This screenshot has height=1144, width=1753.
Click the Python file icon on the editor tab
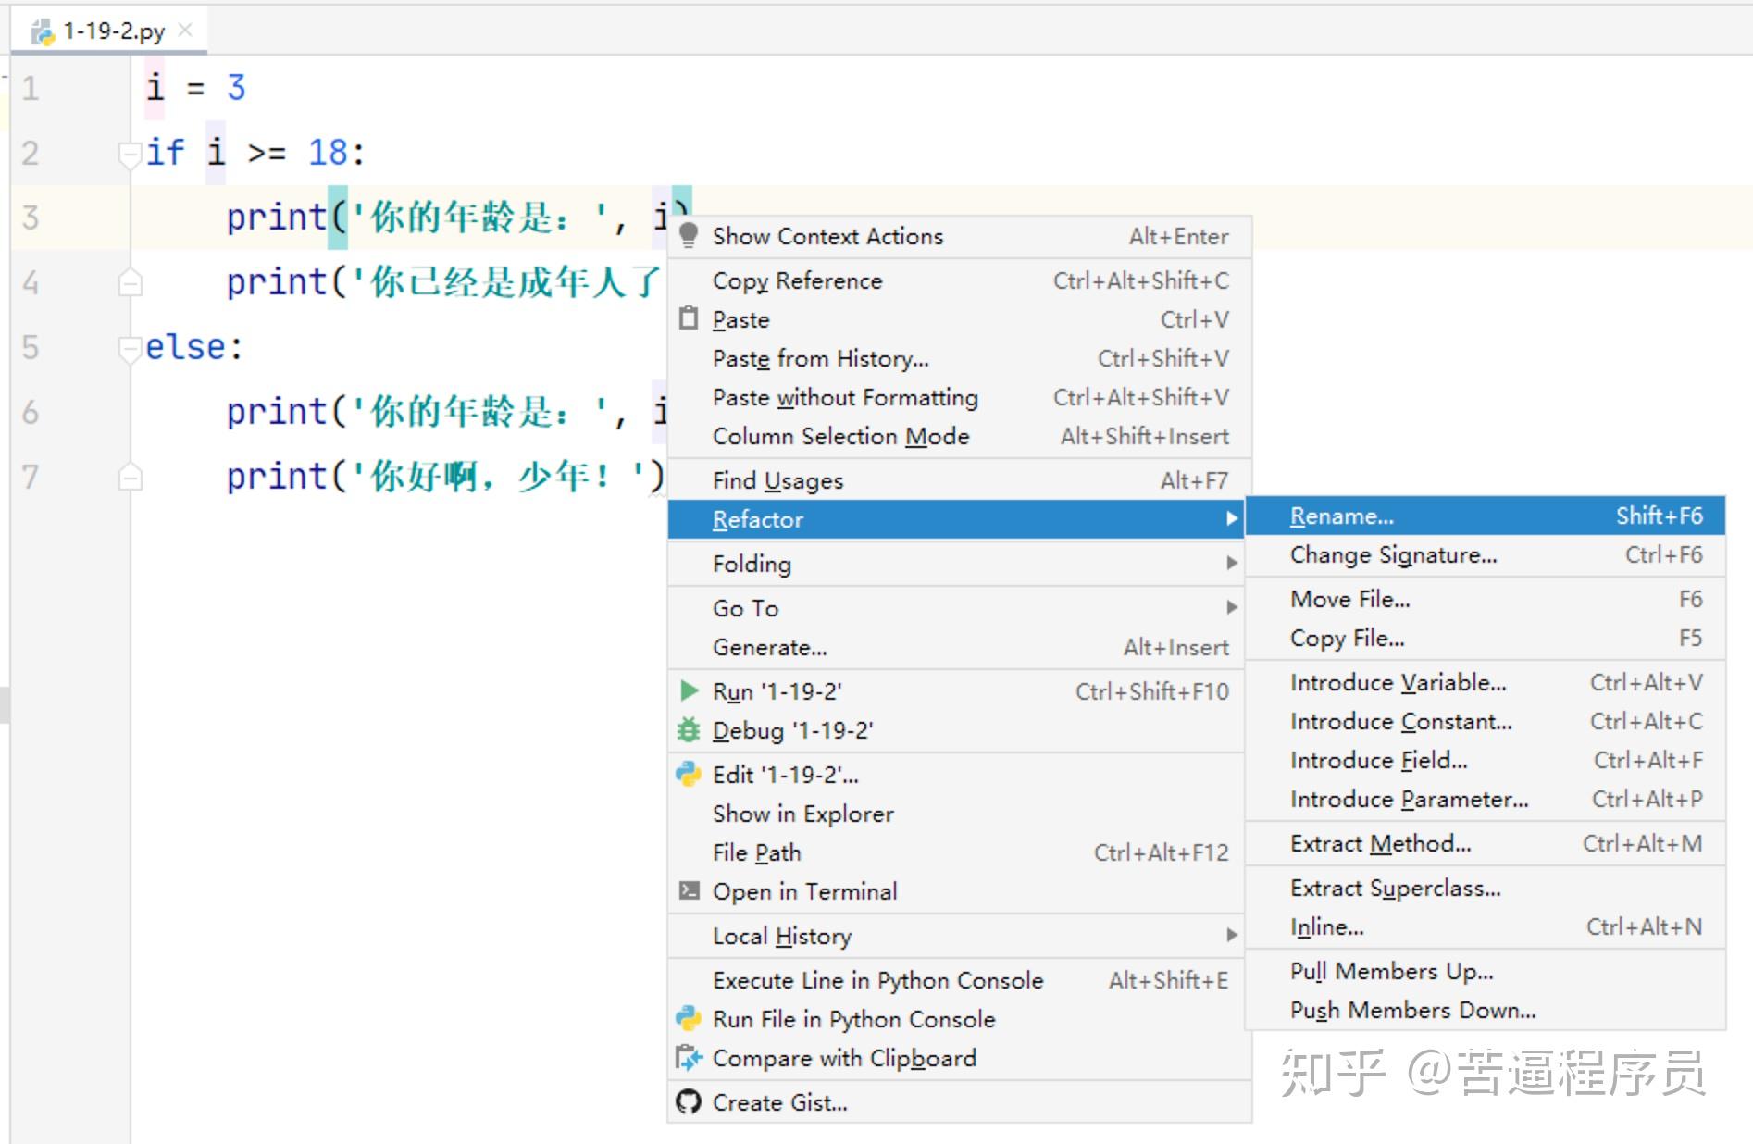click(41, 29)
